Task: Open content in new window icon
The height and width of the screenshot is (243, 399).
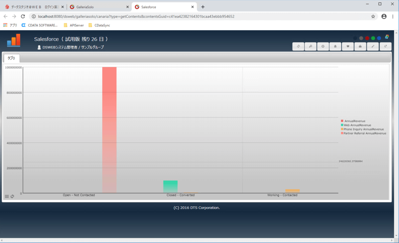Action: 385,47
